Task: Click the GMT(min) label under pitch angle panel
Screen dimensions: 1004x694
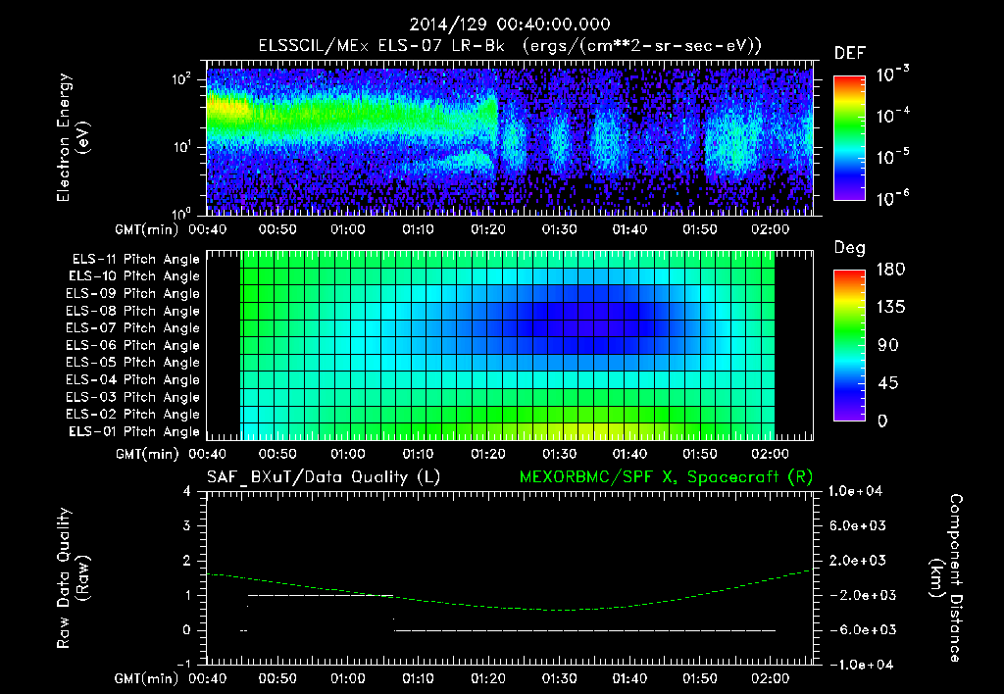Action: coord(147,455)
